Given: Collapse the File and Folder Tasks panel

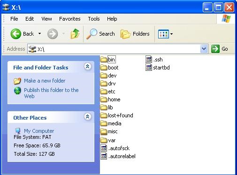Looking at the screenshot, I should coord(88,67).
